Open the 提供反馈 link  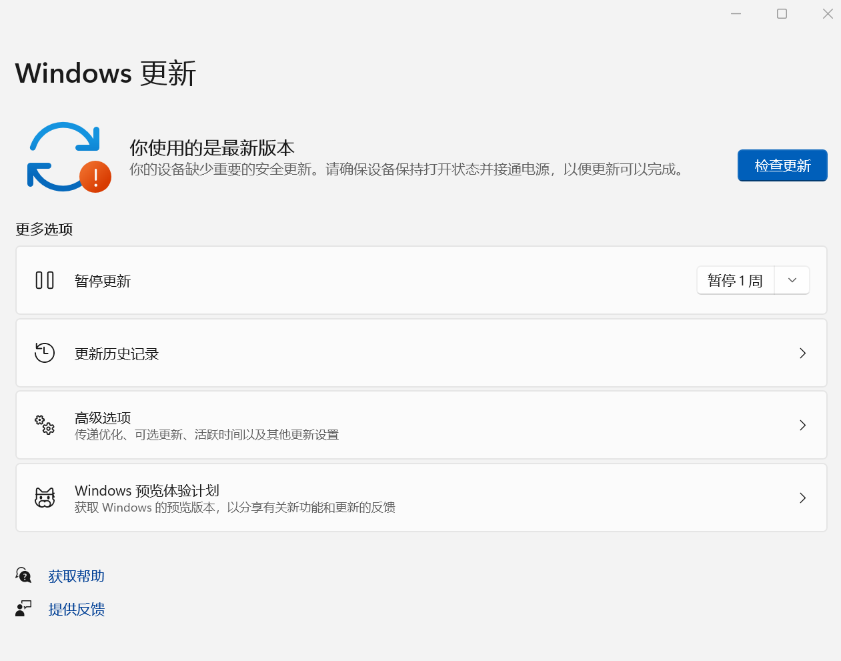pyautogui.click(x=77, y=609)
